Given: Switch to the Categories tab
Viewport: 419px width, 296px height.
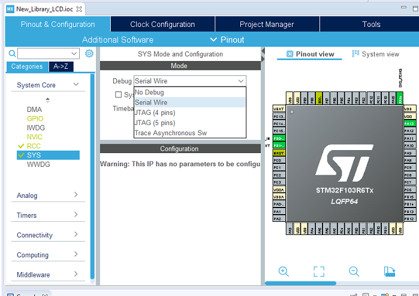Looking at the screenshot, I should [x=27, y=66].
